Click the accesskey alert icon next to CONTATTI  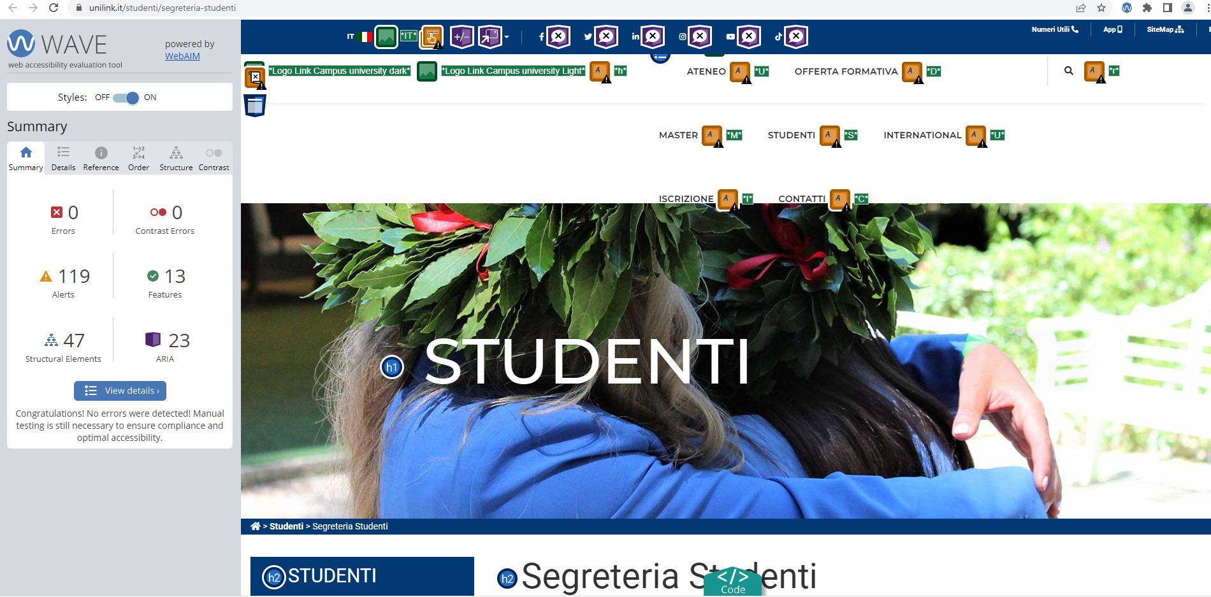click(x=839, y=199)
